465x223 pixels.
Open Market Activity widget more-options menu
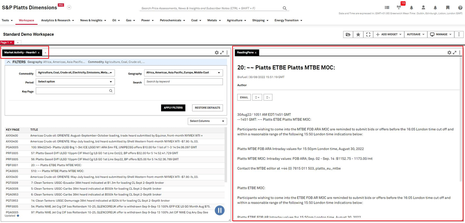[x=227, y=52]
